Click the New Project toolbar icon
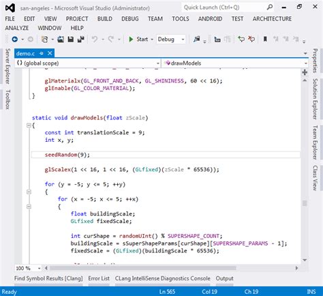323x296 pixels. (44, 40)
